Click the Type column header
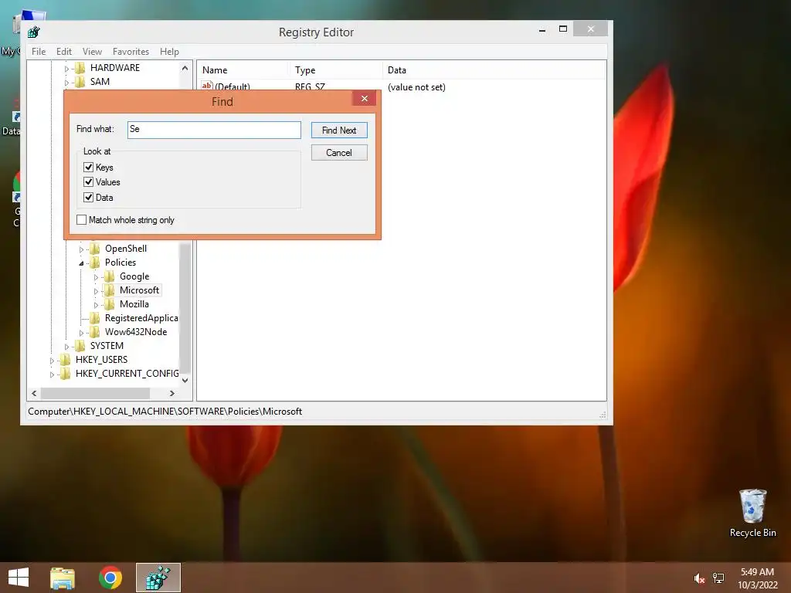Image resolution: width=791 pixels, height=593 pixels. tap(336, 70)
